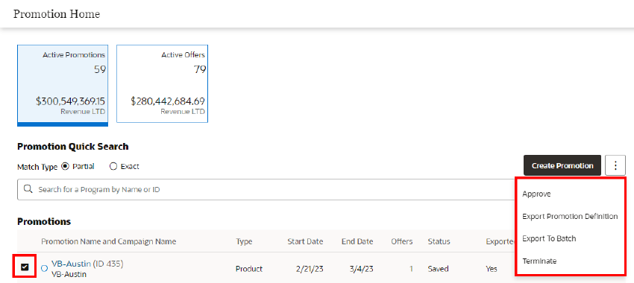Select the Active Offers tile
Image resolution: width=634 pixels, height=283 pixels.
point(162,83)
